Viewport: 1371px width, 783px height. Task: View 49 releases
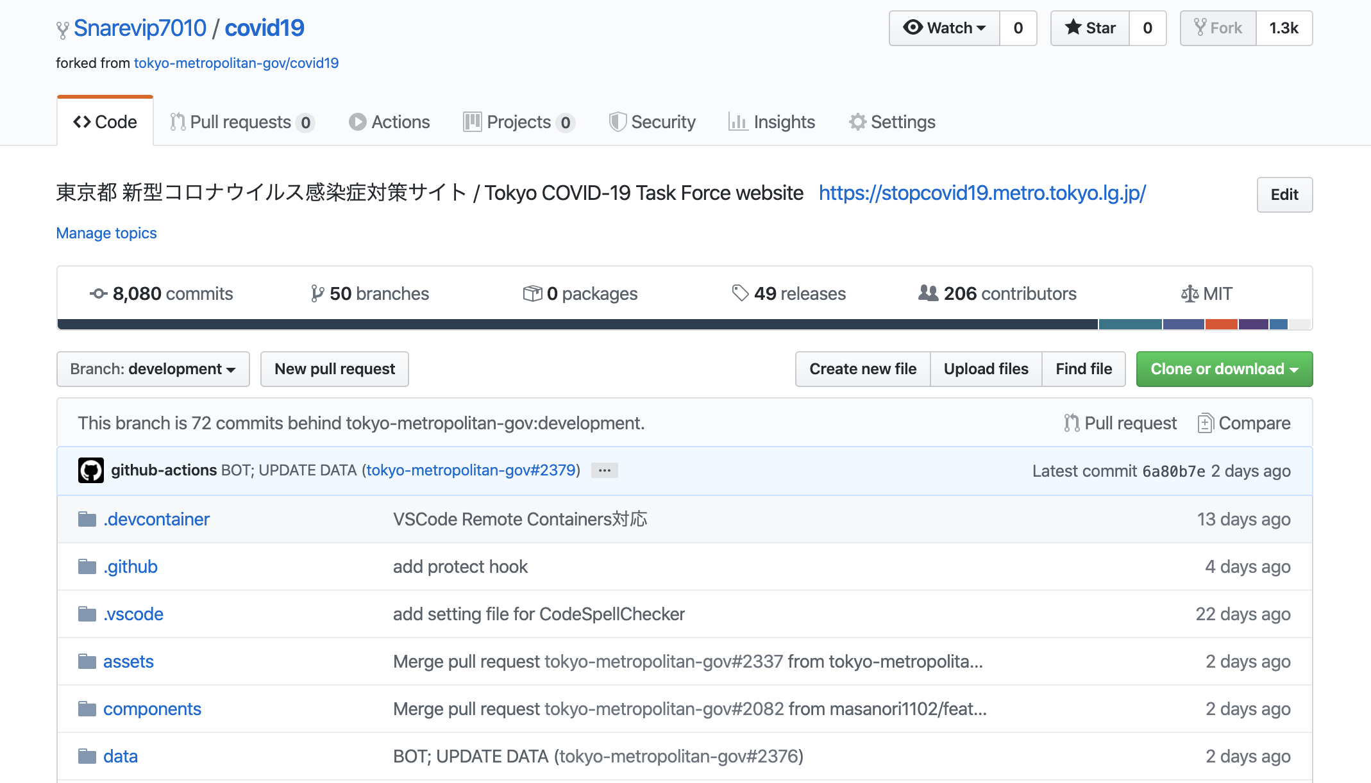(789, 293)
